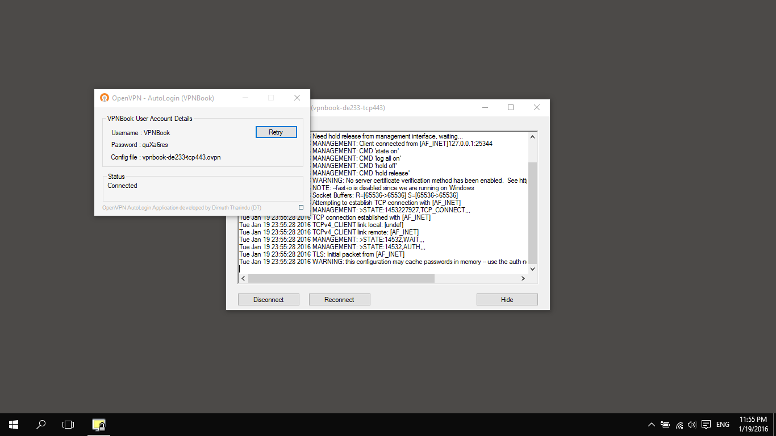Open Action Center notifications icon

tap(706, 425)
